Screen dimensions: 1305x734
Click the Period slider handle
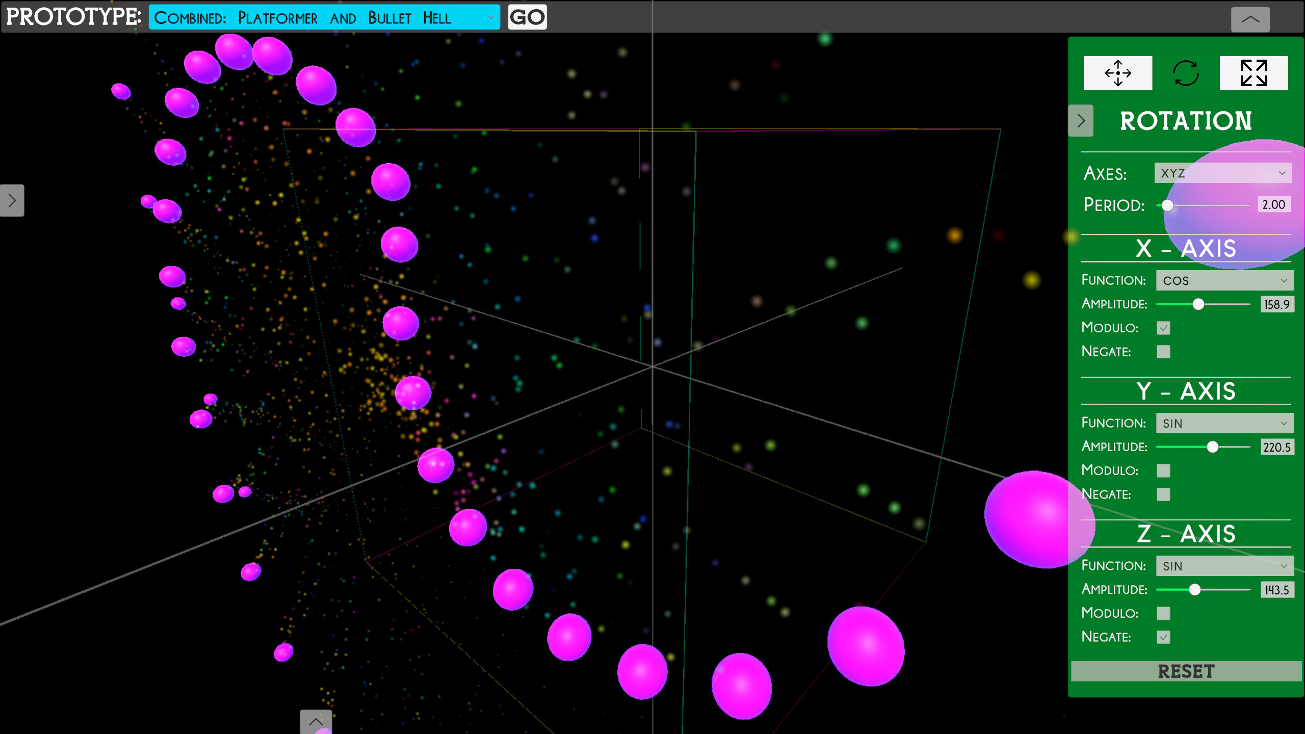(x=1167, y=205)
